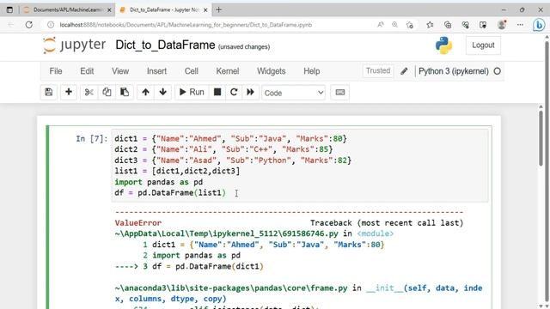
Task: Open the Insert menu
Action: (x=156, y=71)
